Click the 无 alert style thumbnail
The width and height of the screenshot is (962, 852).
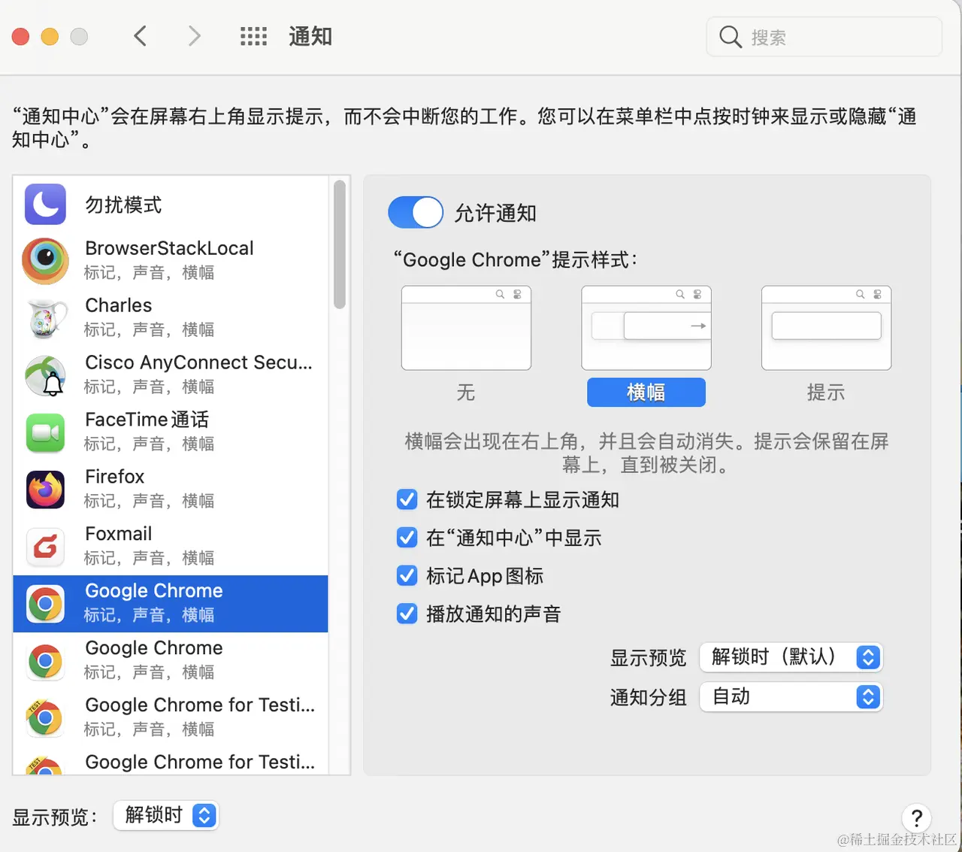pos(466,328)
